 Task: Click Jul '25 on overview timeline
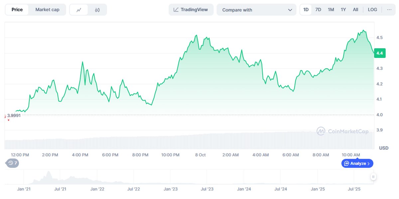pyautogui.click(x=354, y=189)
